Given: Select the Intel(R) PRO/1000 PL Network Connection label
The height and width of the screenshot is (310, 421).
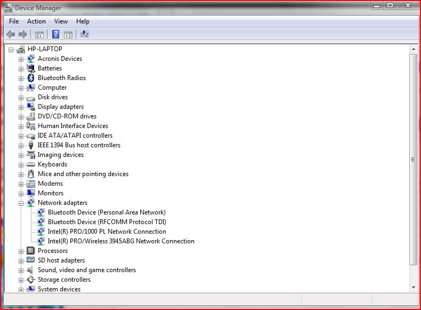Looking at the screenshot, I should point(107,232).
